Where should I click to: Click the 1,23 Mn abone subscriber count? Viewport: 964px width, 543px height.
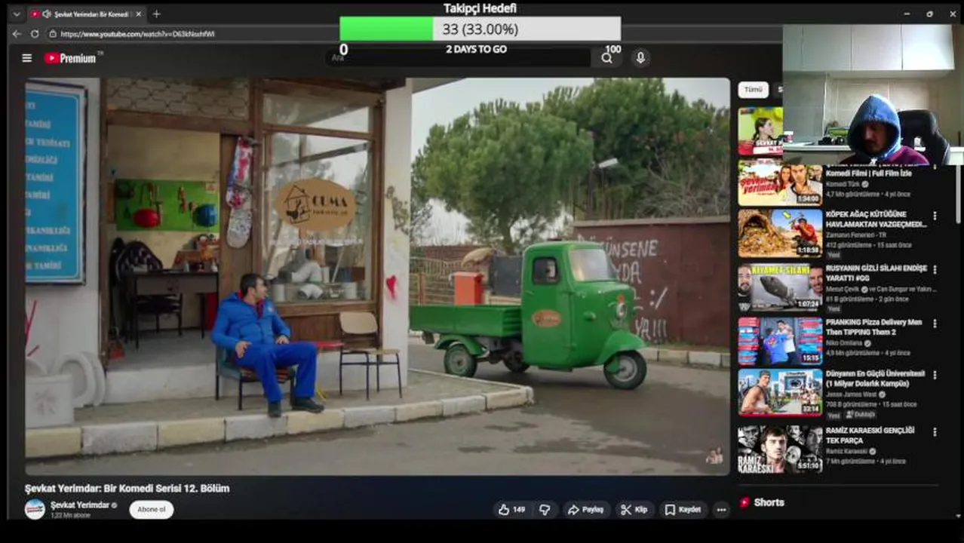pyautogui.click(x=70, y=515)
